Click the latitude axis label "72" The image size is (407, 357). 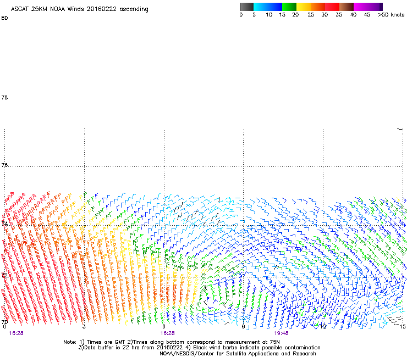pyautogui.click(x=4, y=275)
